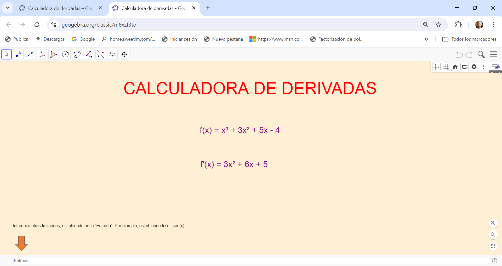Toggle point capturing magnet button
The width and height of the screenshot is (502, 266).
click(x=465, y=67)
